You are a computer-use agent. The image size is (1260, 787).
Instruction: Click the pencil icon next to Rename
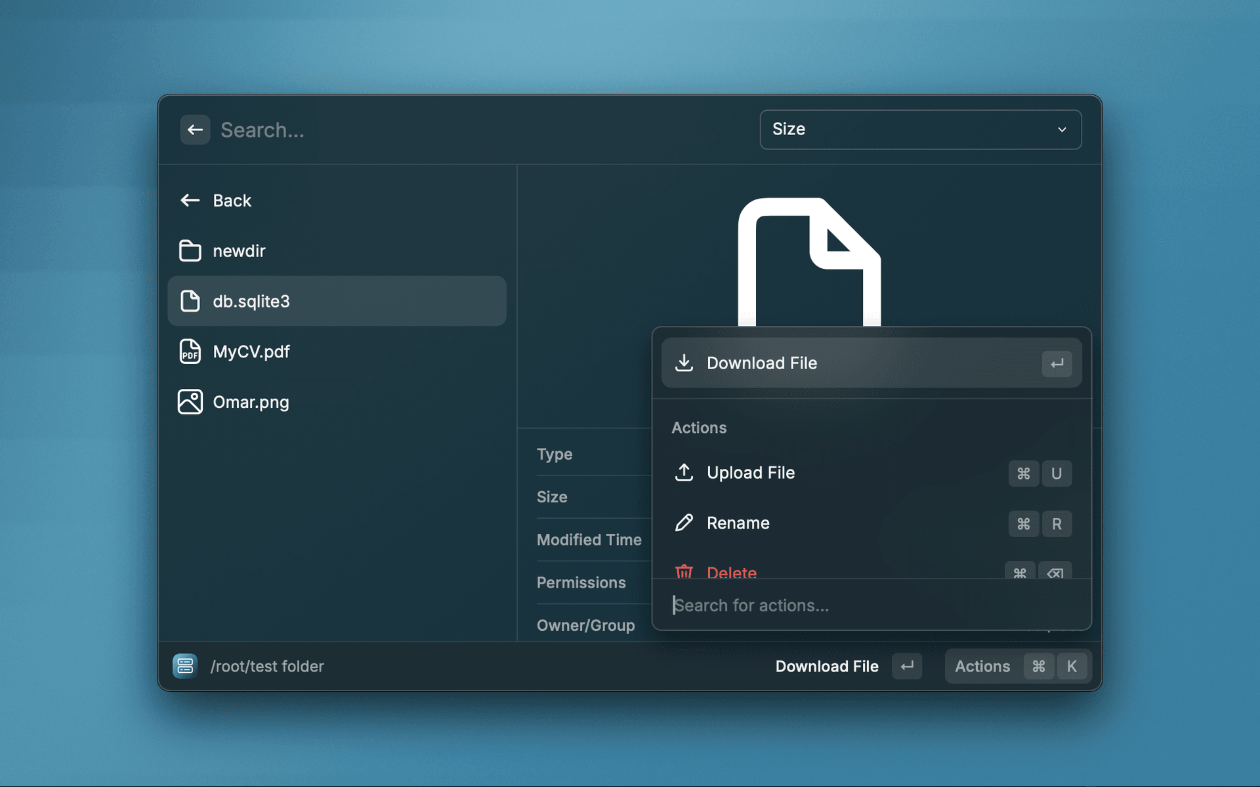point(684,523)
